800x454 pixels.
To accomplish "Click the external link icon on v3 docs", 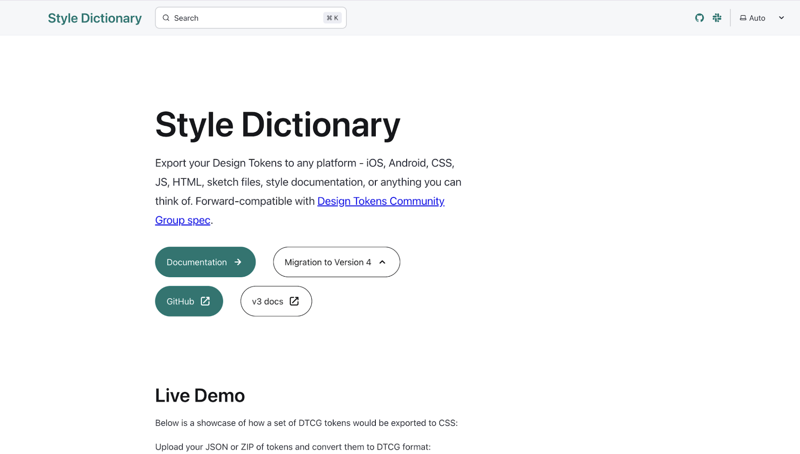I will click(x=294, y=301).
